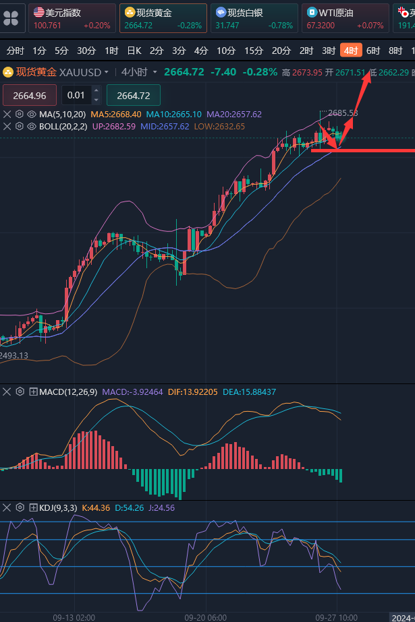The height and width of the screenshot is (622, 415).
Task: Close the MACD(12,26,9) indicator panel
Action: [7, 392]
